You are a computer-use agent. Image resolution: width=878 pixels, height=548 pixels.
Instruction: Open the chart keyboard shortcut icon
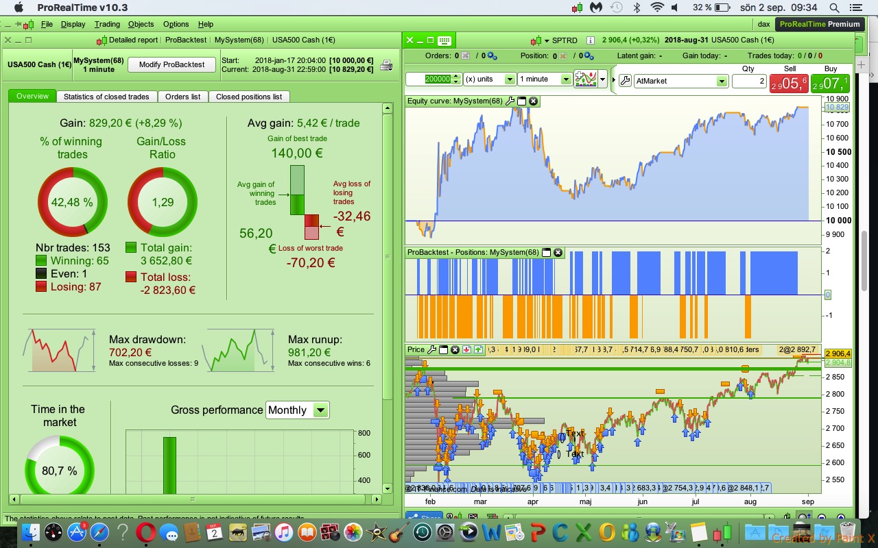[444, 40]
